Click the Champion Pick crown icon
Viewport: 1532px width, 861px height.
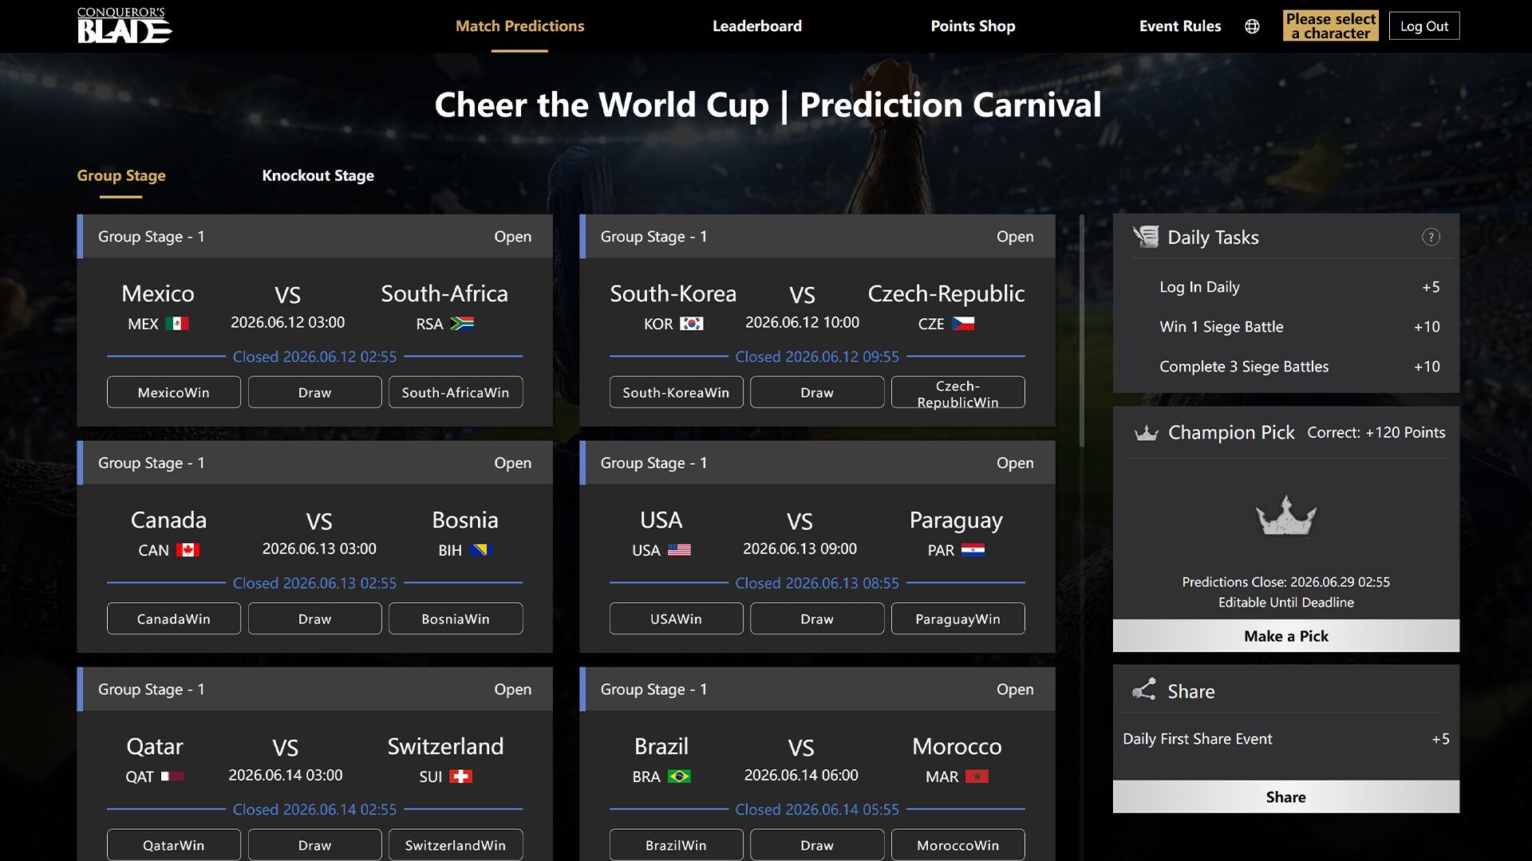click(x=1146, y=433)
